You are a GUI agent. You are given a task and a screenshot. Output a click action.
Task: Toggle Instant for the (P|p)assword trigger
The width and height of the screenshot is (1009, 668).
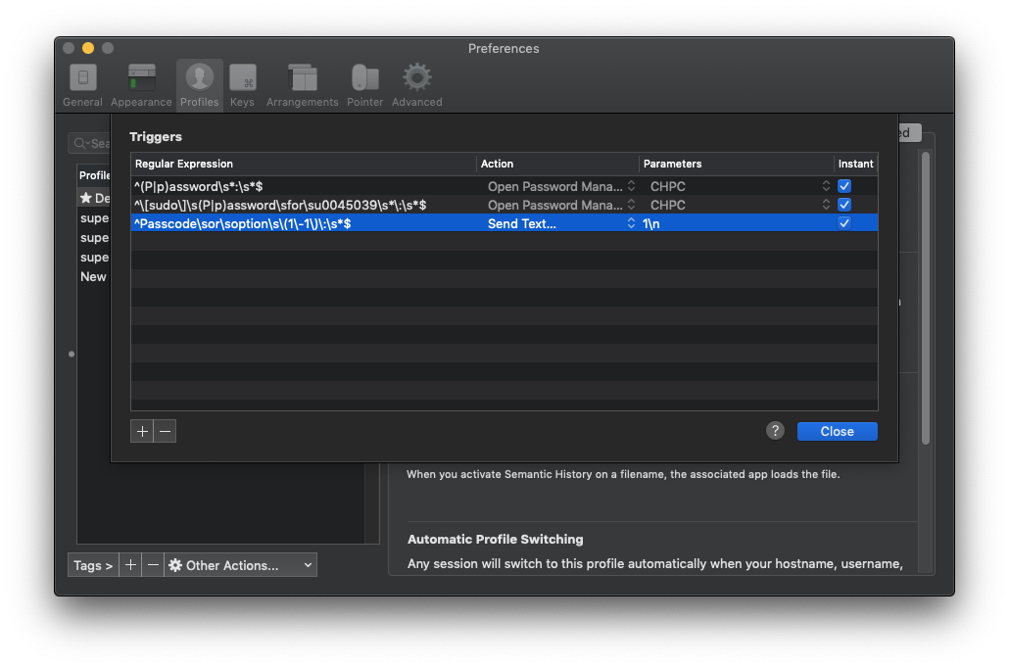pyautogui.click(x=844, y=186)
